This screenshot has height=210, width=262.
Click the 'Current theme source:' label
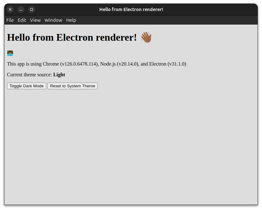click(x=29, y=75)
